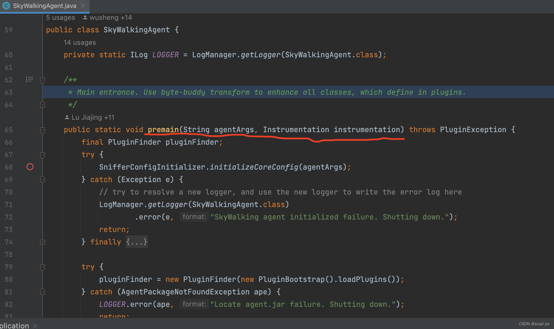Click AgentPackageNotFoundException in the catch clause
Viewport: 554px width, 329px height.
(x=185, y=292)
